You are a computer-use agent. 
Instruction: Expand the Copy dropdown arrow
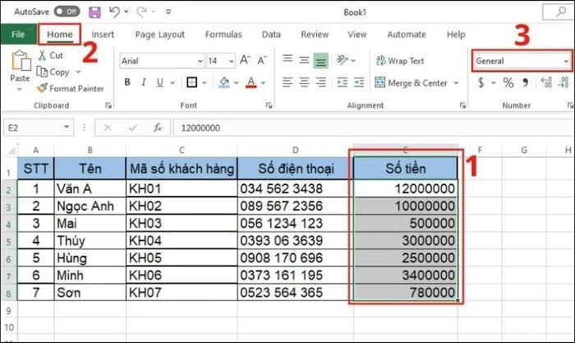(x=78, y=72)
